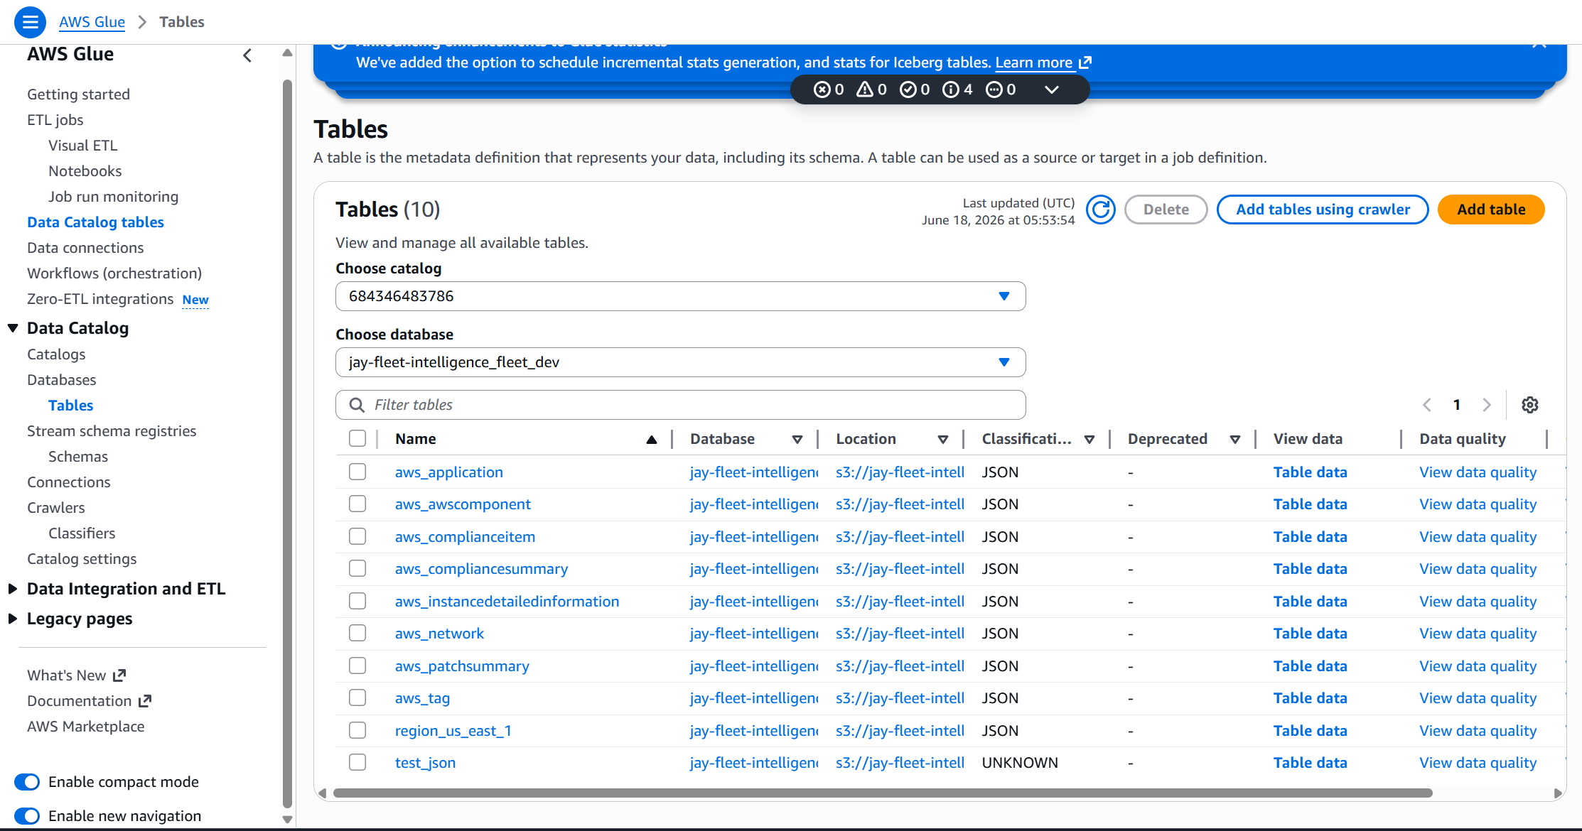Select all tables checkbox in header
Viewport: 1582px width, 831px height.
(x=357, y=439)
